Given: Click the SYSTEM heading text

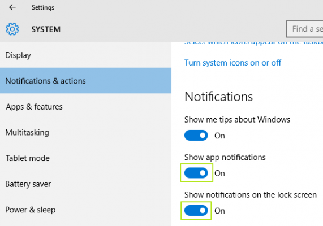Looking at the screenshot, I should point(46,29).
